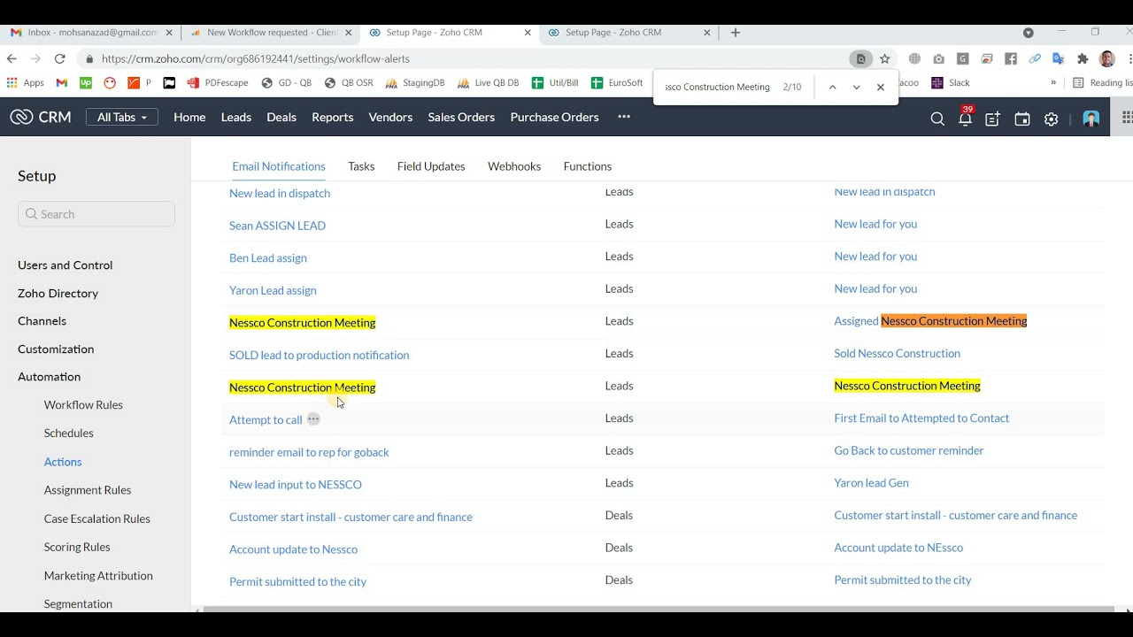Open the Purchase Orders module
This screenshot has width=1133, height=637.
(x=554, y=117)
